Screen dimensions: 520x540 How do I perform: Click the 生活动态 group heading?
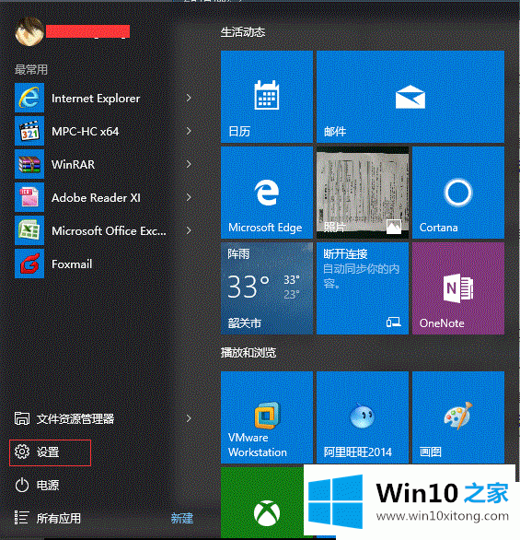(243, 32)
